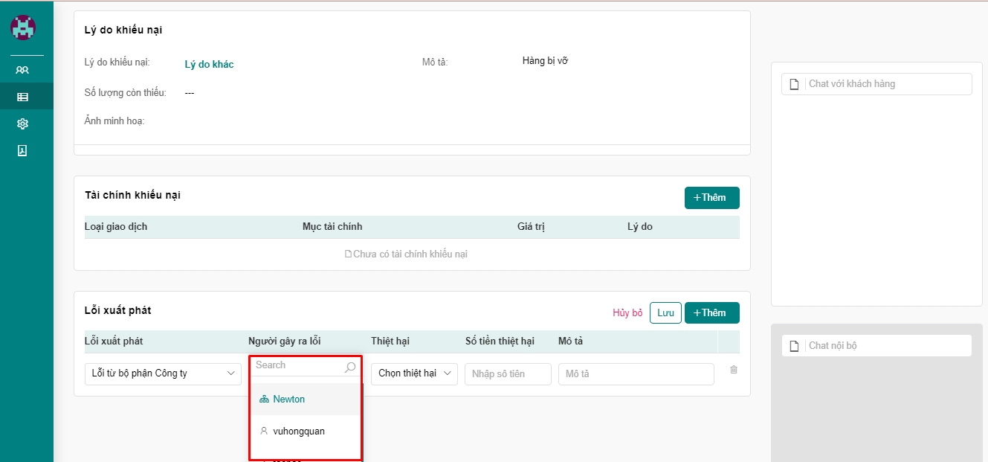Screen dimensions: 988x462
Task: Open the 'Chọn thiệt hại' dropdown
Action: click(x=414, y=373)
